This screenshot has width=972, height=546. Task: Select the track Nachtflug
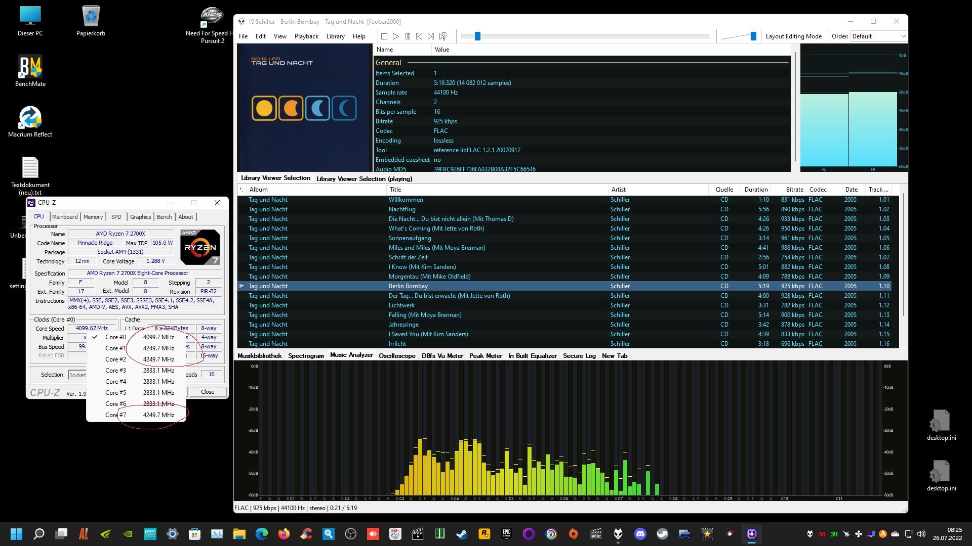click(564, 209)
